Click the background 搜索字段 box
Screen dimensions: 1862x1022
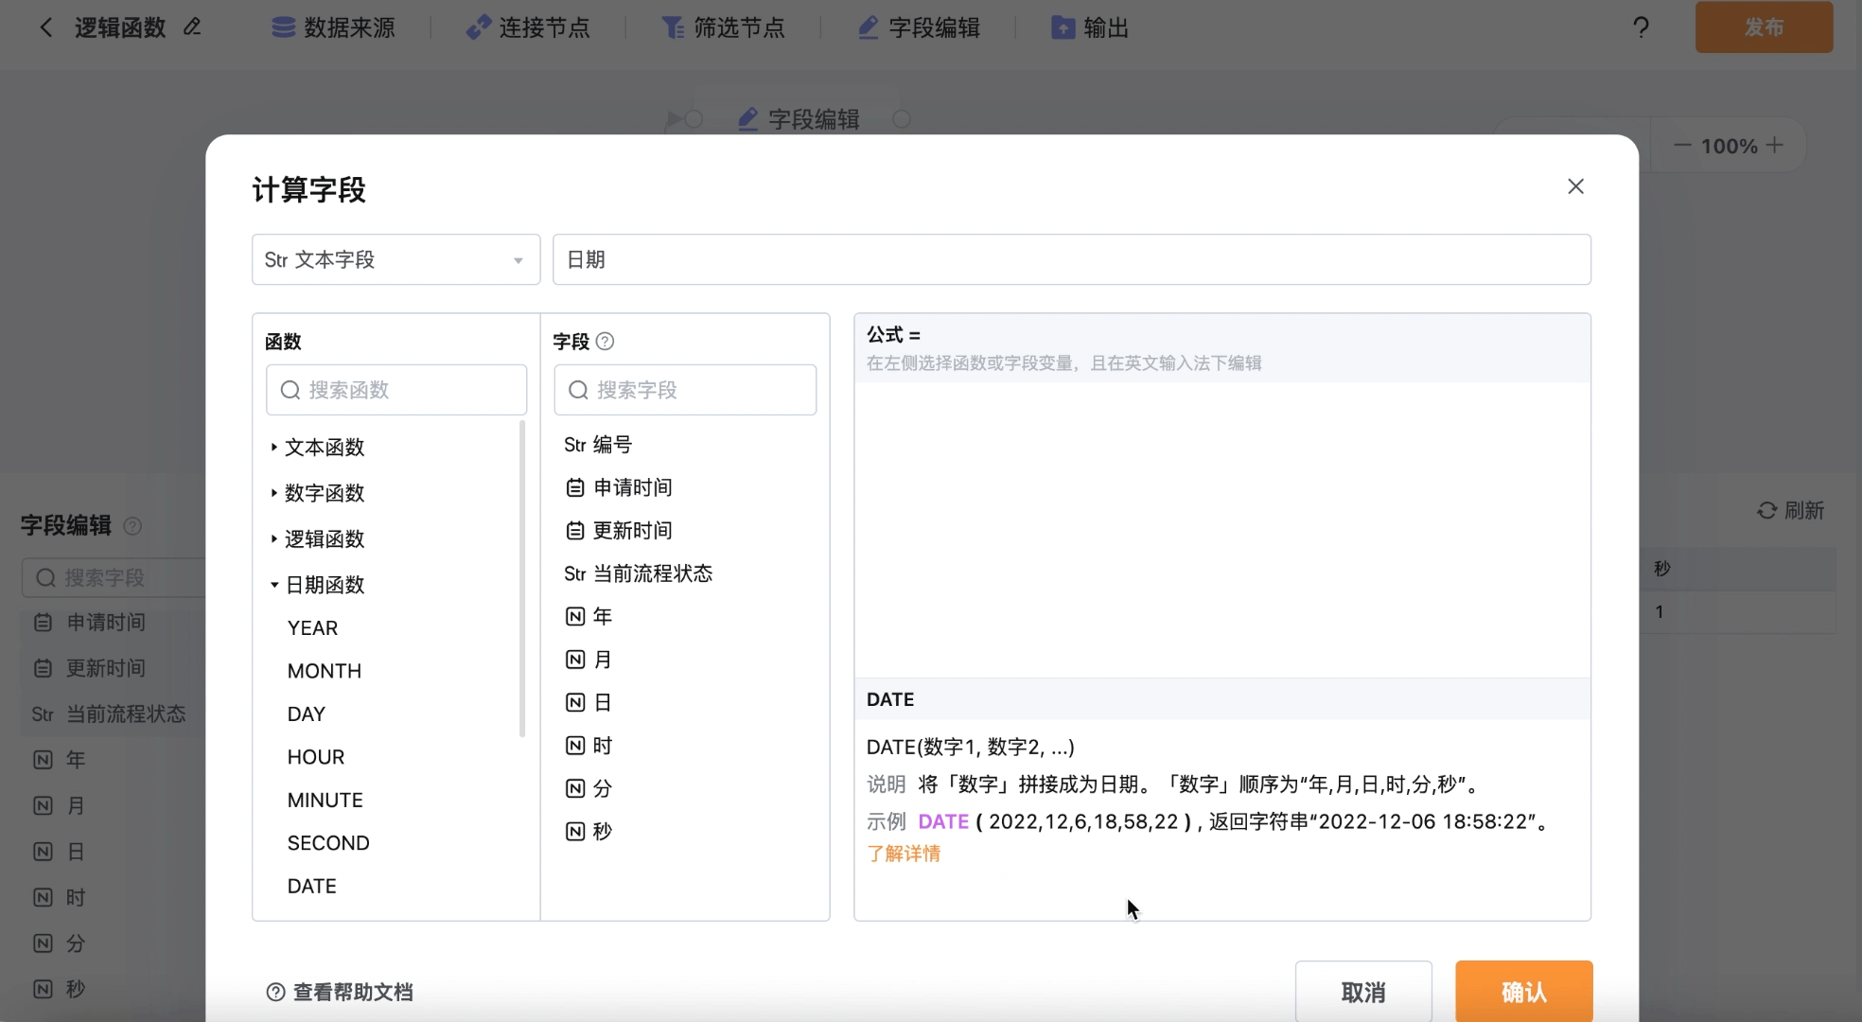coord(114,577)
